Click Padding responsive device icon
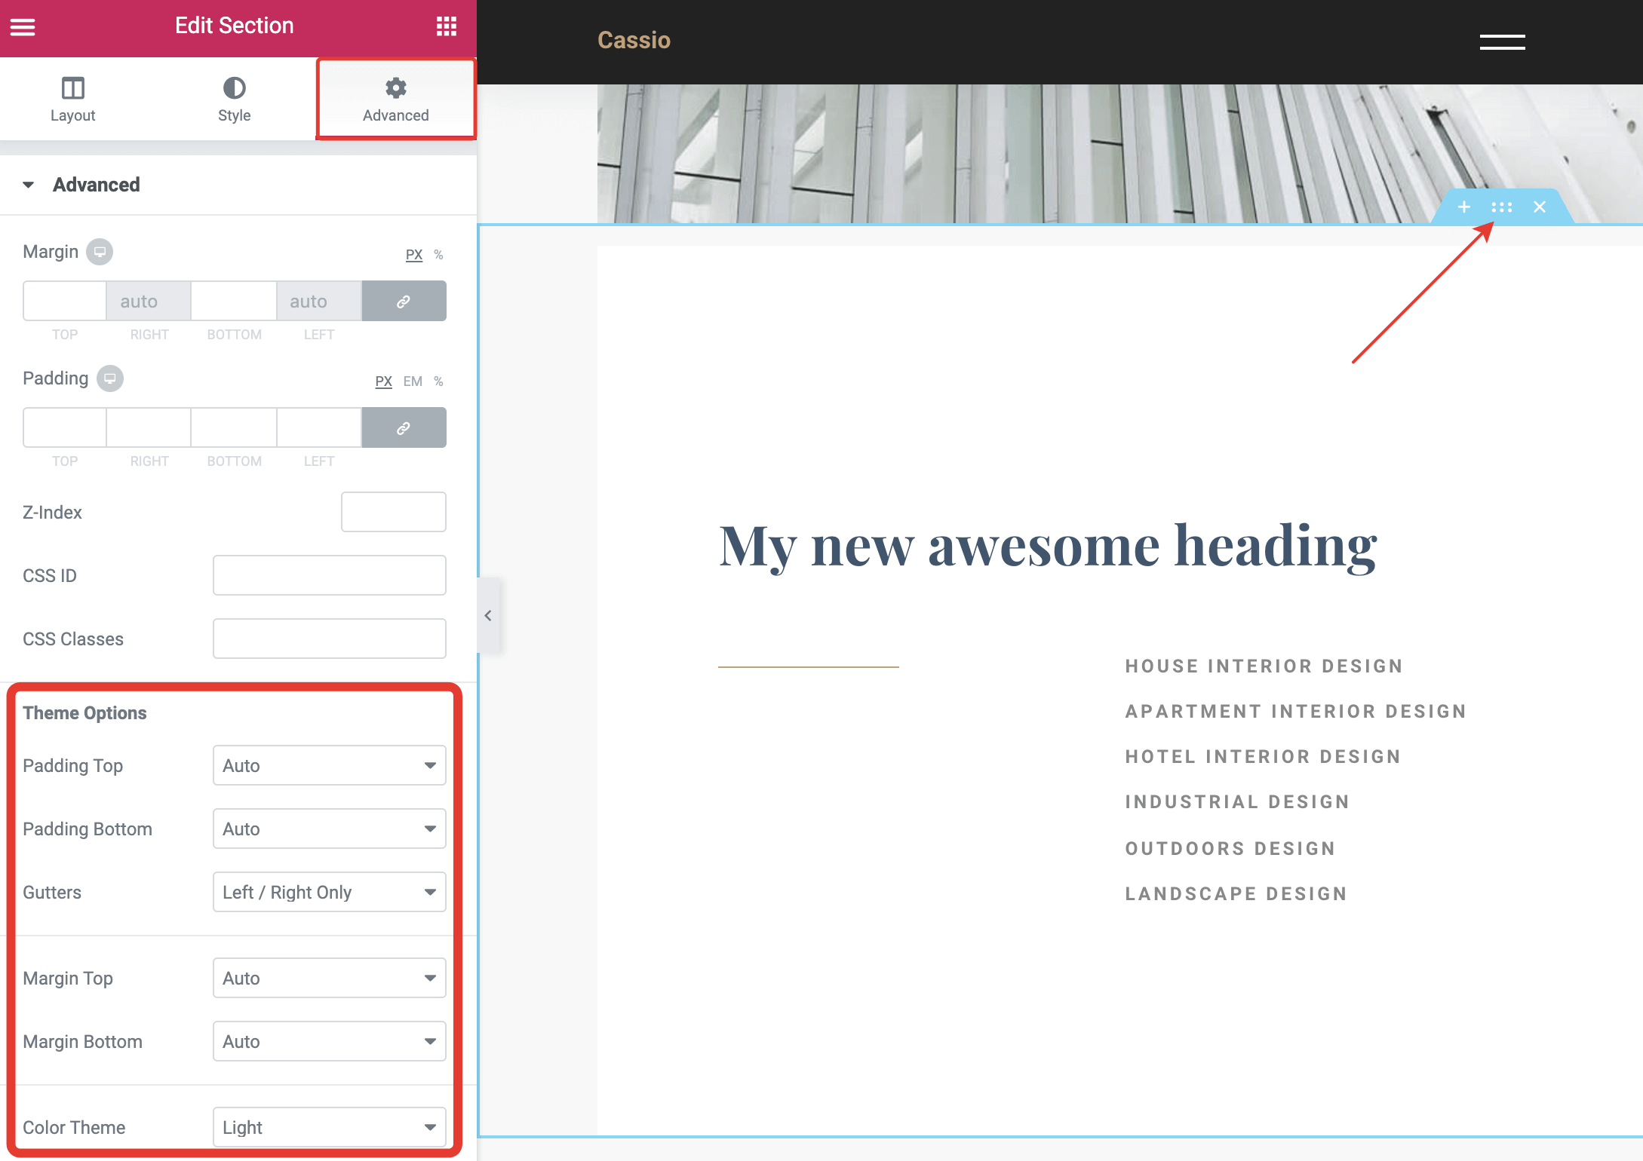Image resolution: width=1643 pixels, height=1161 pixels. [x=110, y=378]
